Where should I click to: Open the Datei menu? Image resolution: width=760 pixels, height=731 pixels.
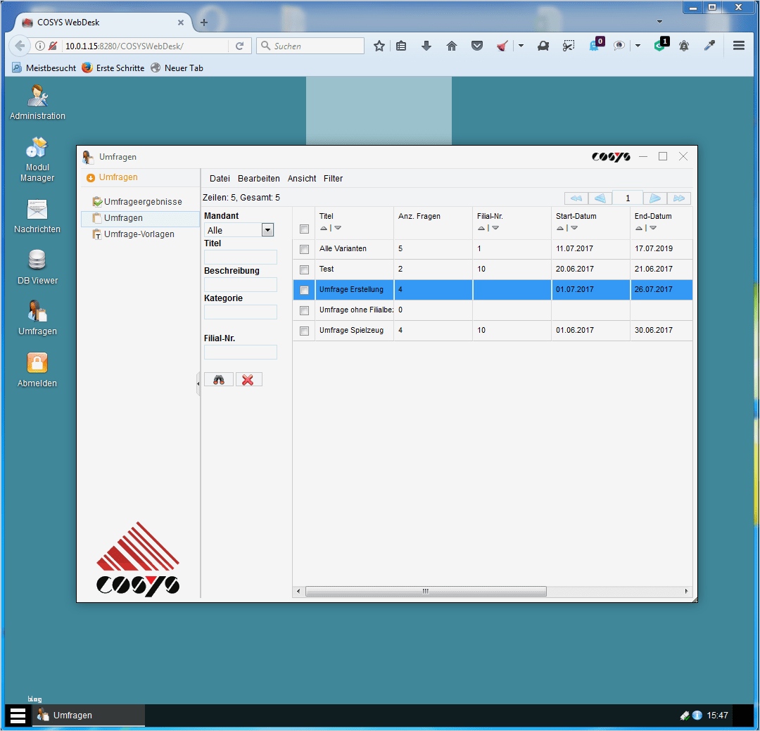(x=220, y=179)
